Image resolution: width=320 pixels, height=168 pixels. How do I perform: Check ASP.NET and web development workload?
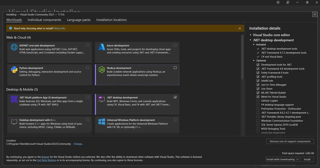pos(87,45)
